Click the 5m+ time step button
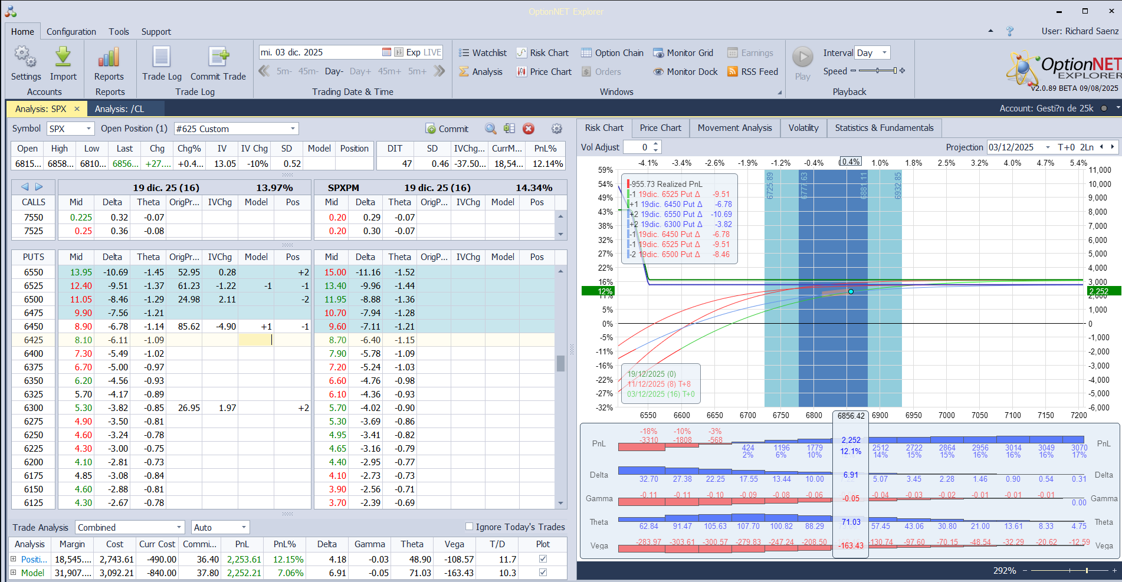The width and height of the screenshot is (1122, 582). coord(417,71)
